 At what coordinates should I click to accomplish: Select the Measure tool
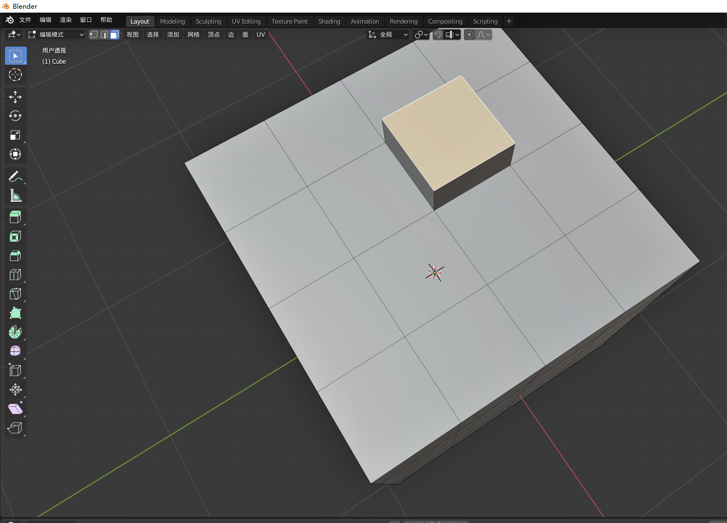(x=15, y=195)
